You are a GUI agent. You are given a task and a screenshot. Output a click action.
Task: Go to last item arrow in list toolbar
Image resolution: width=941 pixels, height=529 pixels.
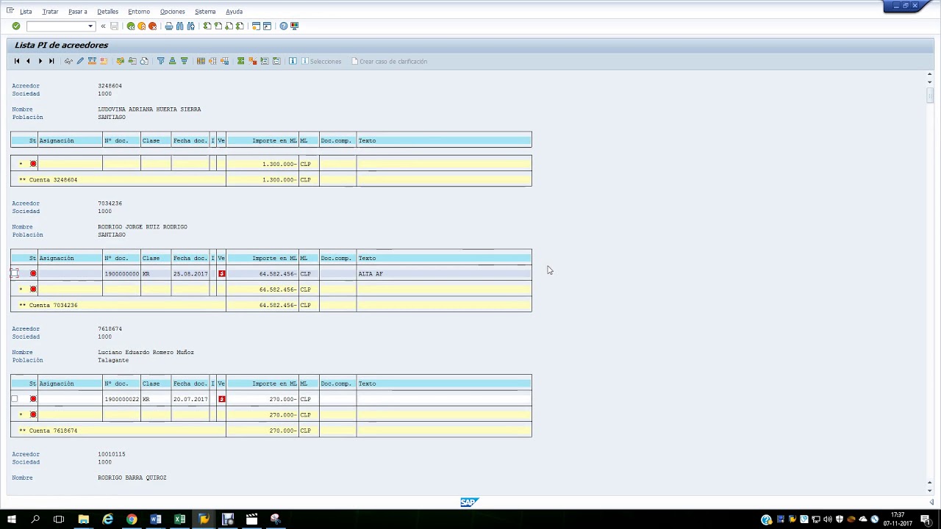(51, 61)
